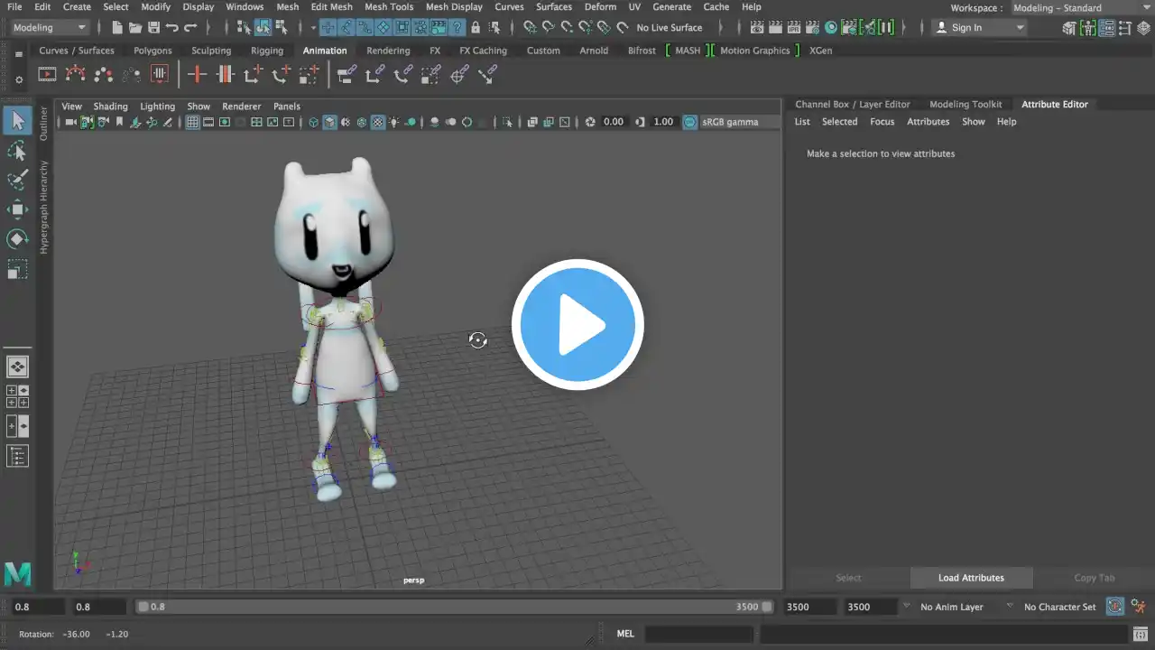Screen dimensions: 1155x650
Task: Click the Undo arrow in status line
Action: tap(171, 28)
